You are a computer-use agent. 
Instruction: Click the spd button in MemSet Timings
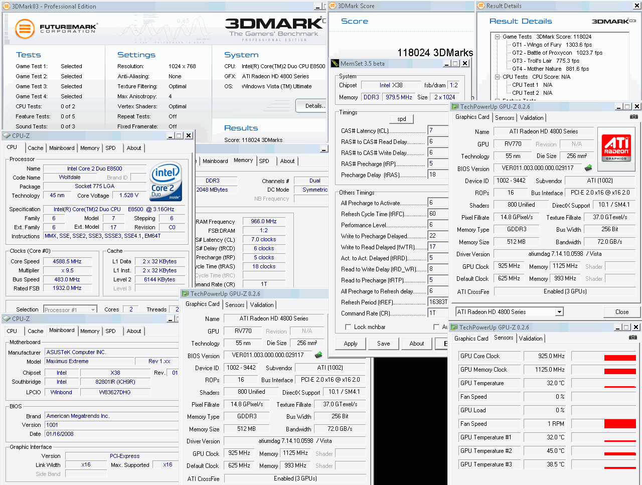402,119
